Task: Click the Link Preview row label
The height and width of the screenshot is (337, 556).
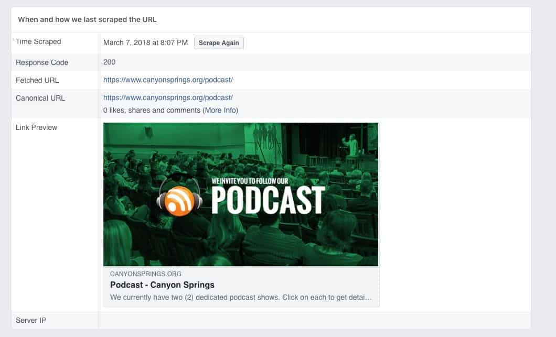Action: point(37,127)
